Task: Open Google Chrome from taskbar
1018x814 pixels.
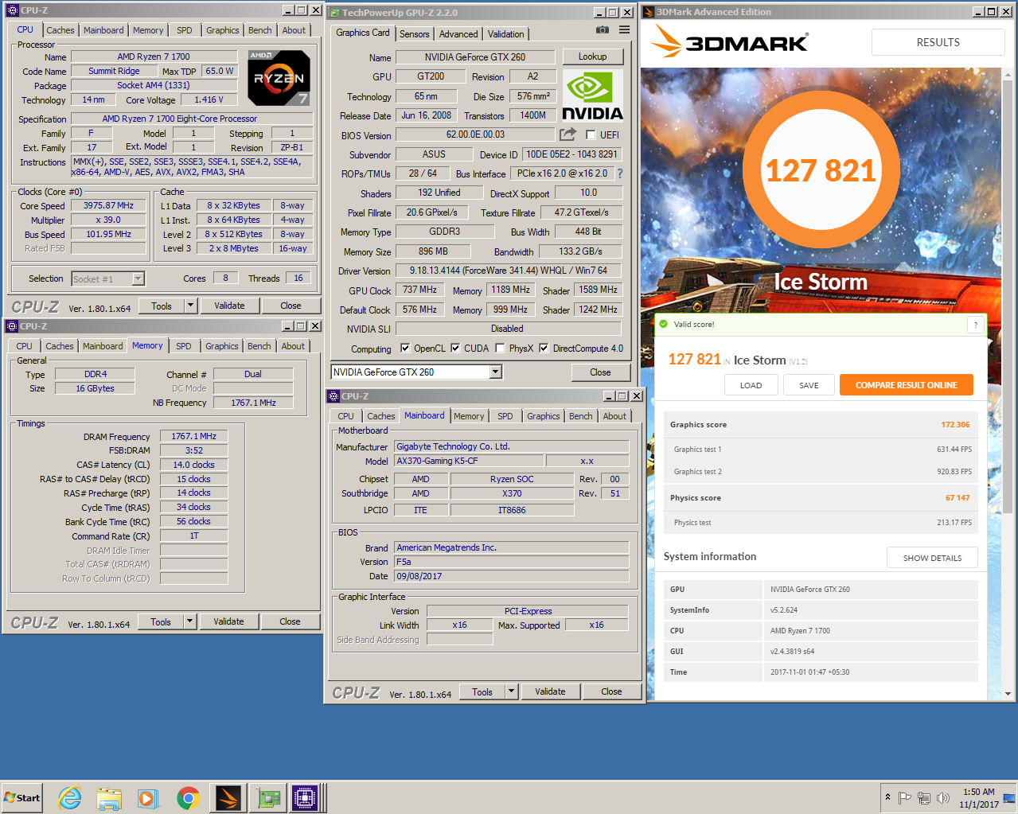Action: click(188, 798)
